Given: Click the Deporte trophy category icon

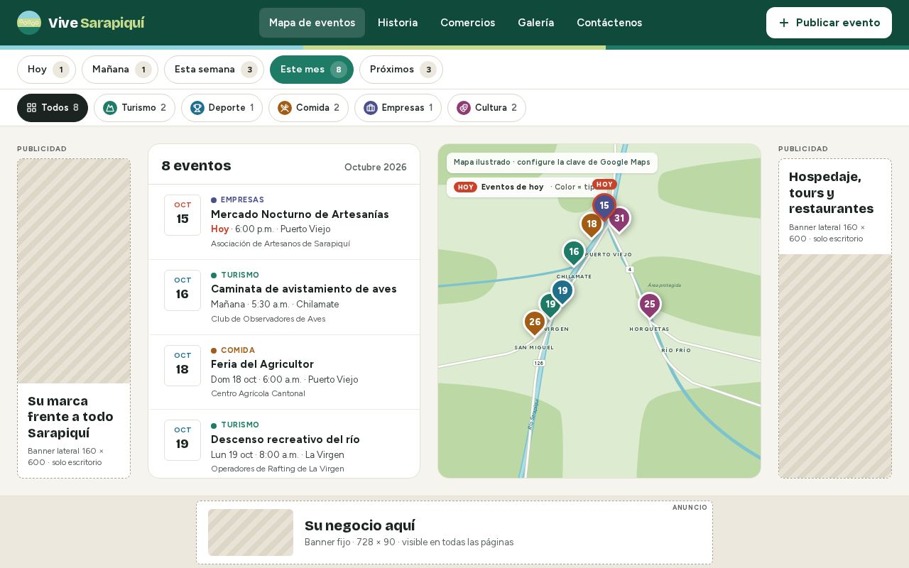Looking at the screenshot, I should point(197,108).
